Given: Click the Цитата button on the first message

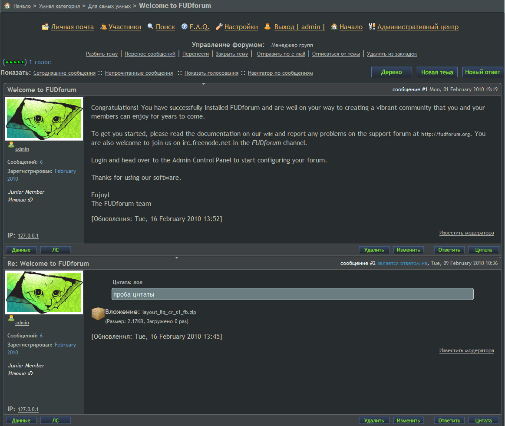Looking at the screenshot, I should click(x=483, y=250).
